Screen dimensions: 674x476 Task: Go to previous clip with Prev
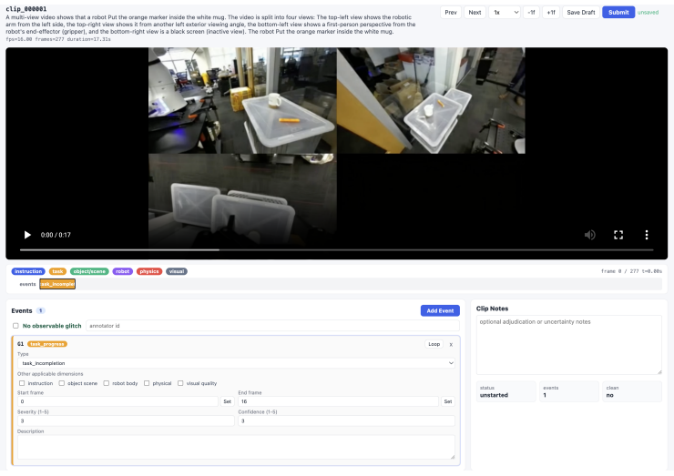451,13
